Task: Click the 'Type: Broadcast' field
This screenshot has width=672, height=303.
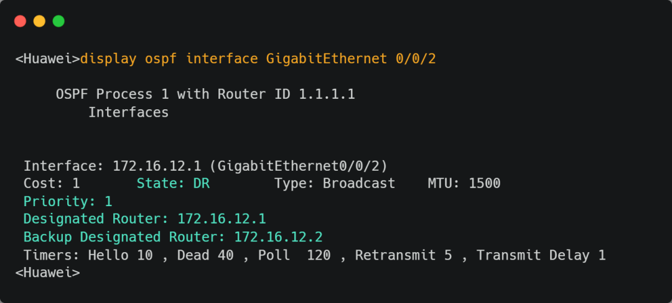Action: tap(335, 183)
